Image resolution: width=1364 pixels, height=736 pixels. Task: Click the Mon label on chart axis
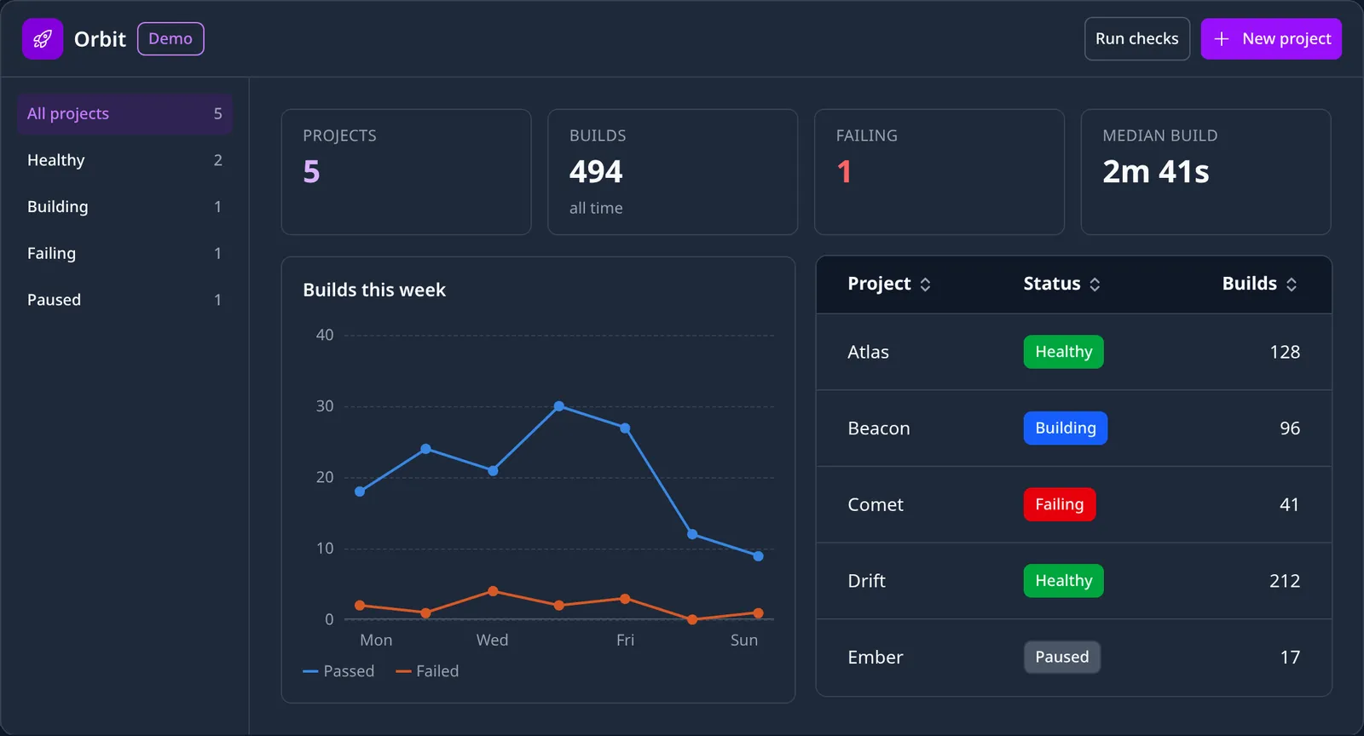[x=376, y=641]
